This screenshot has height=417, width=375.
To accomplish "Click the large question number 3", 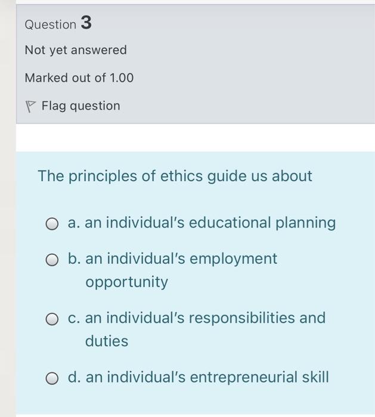I will [86, 23].
